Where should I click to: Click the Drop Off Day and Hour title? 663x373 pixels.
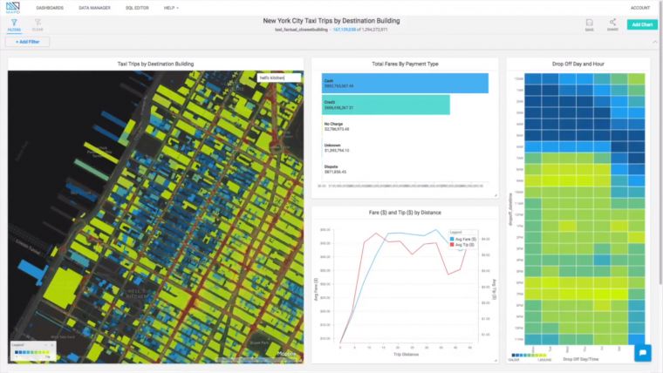pos(578,64)
